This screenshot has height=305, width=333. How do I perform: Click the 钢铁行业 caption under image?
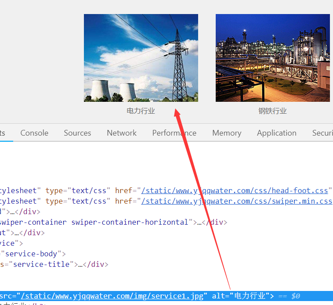pos(272,111)
